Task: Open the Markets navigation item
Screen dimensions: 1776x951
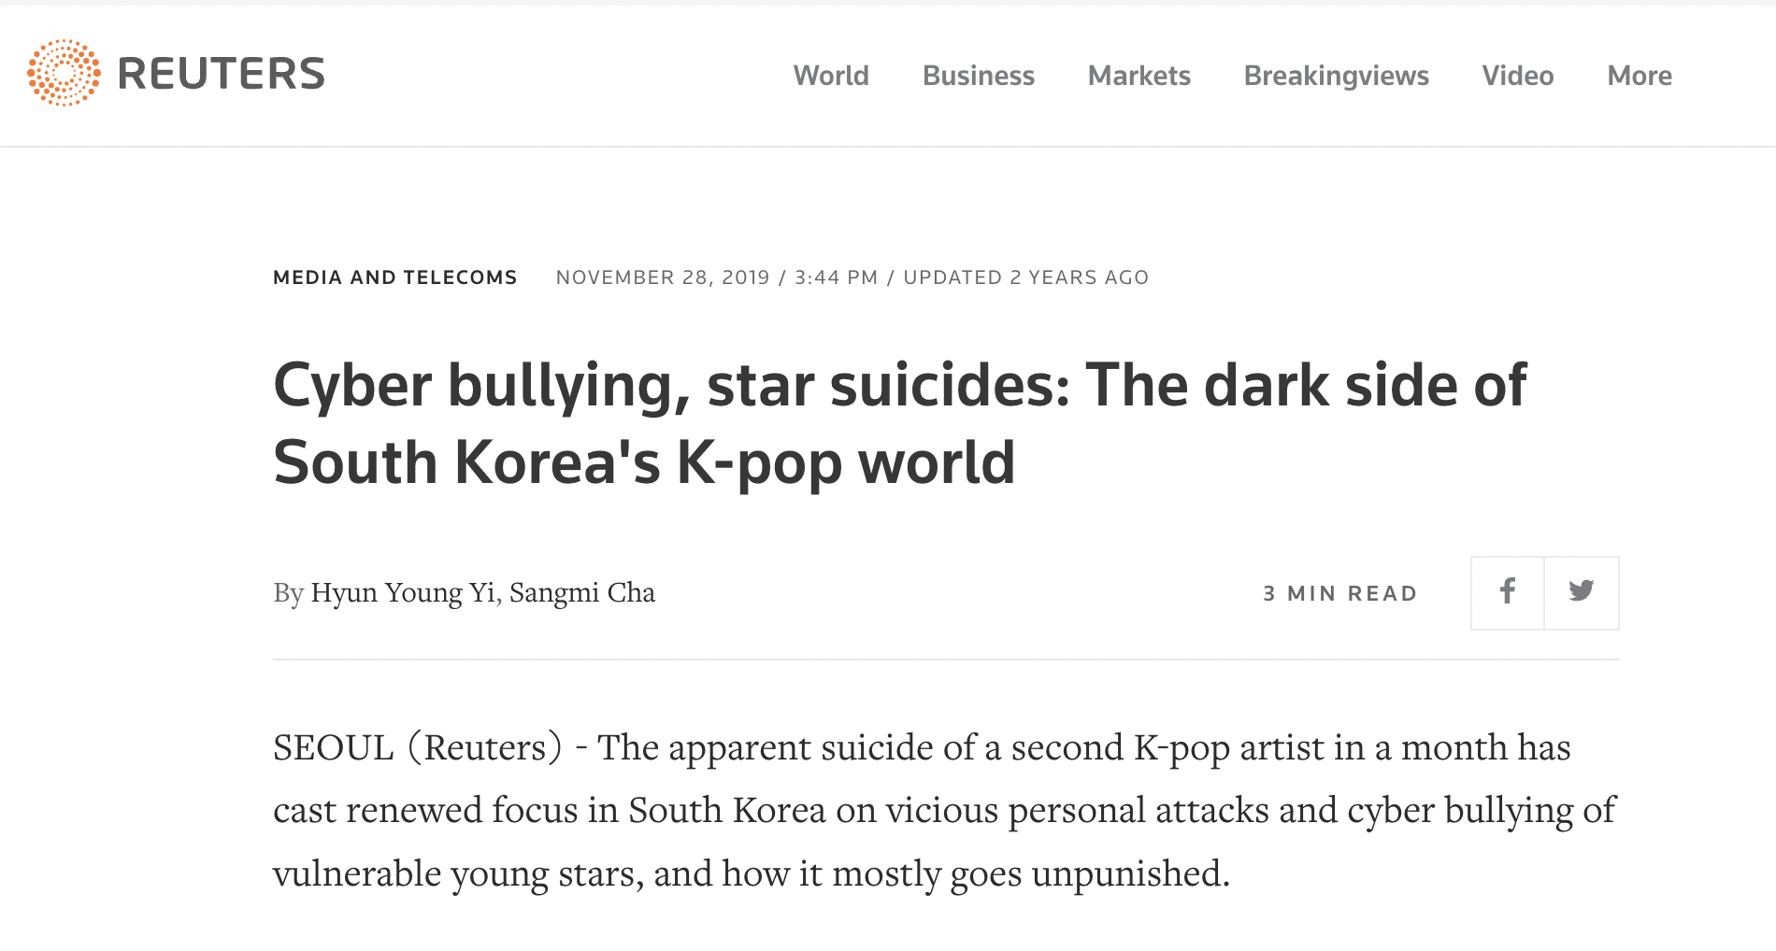Action: [x=1139, y=76]
